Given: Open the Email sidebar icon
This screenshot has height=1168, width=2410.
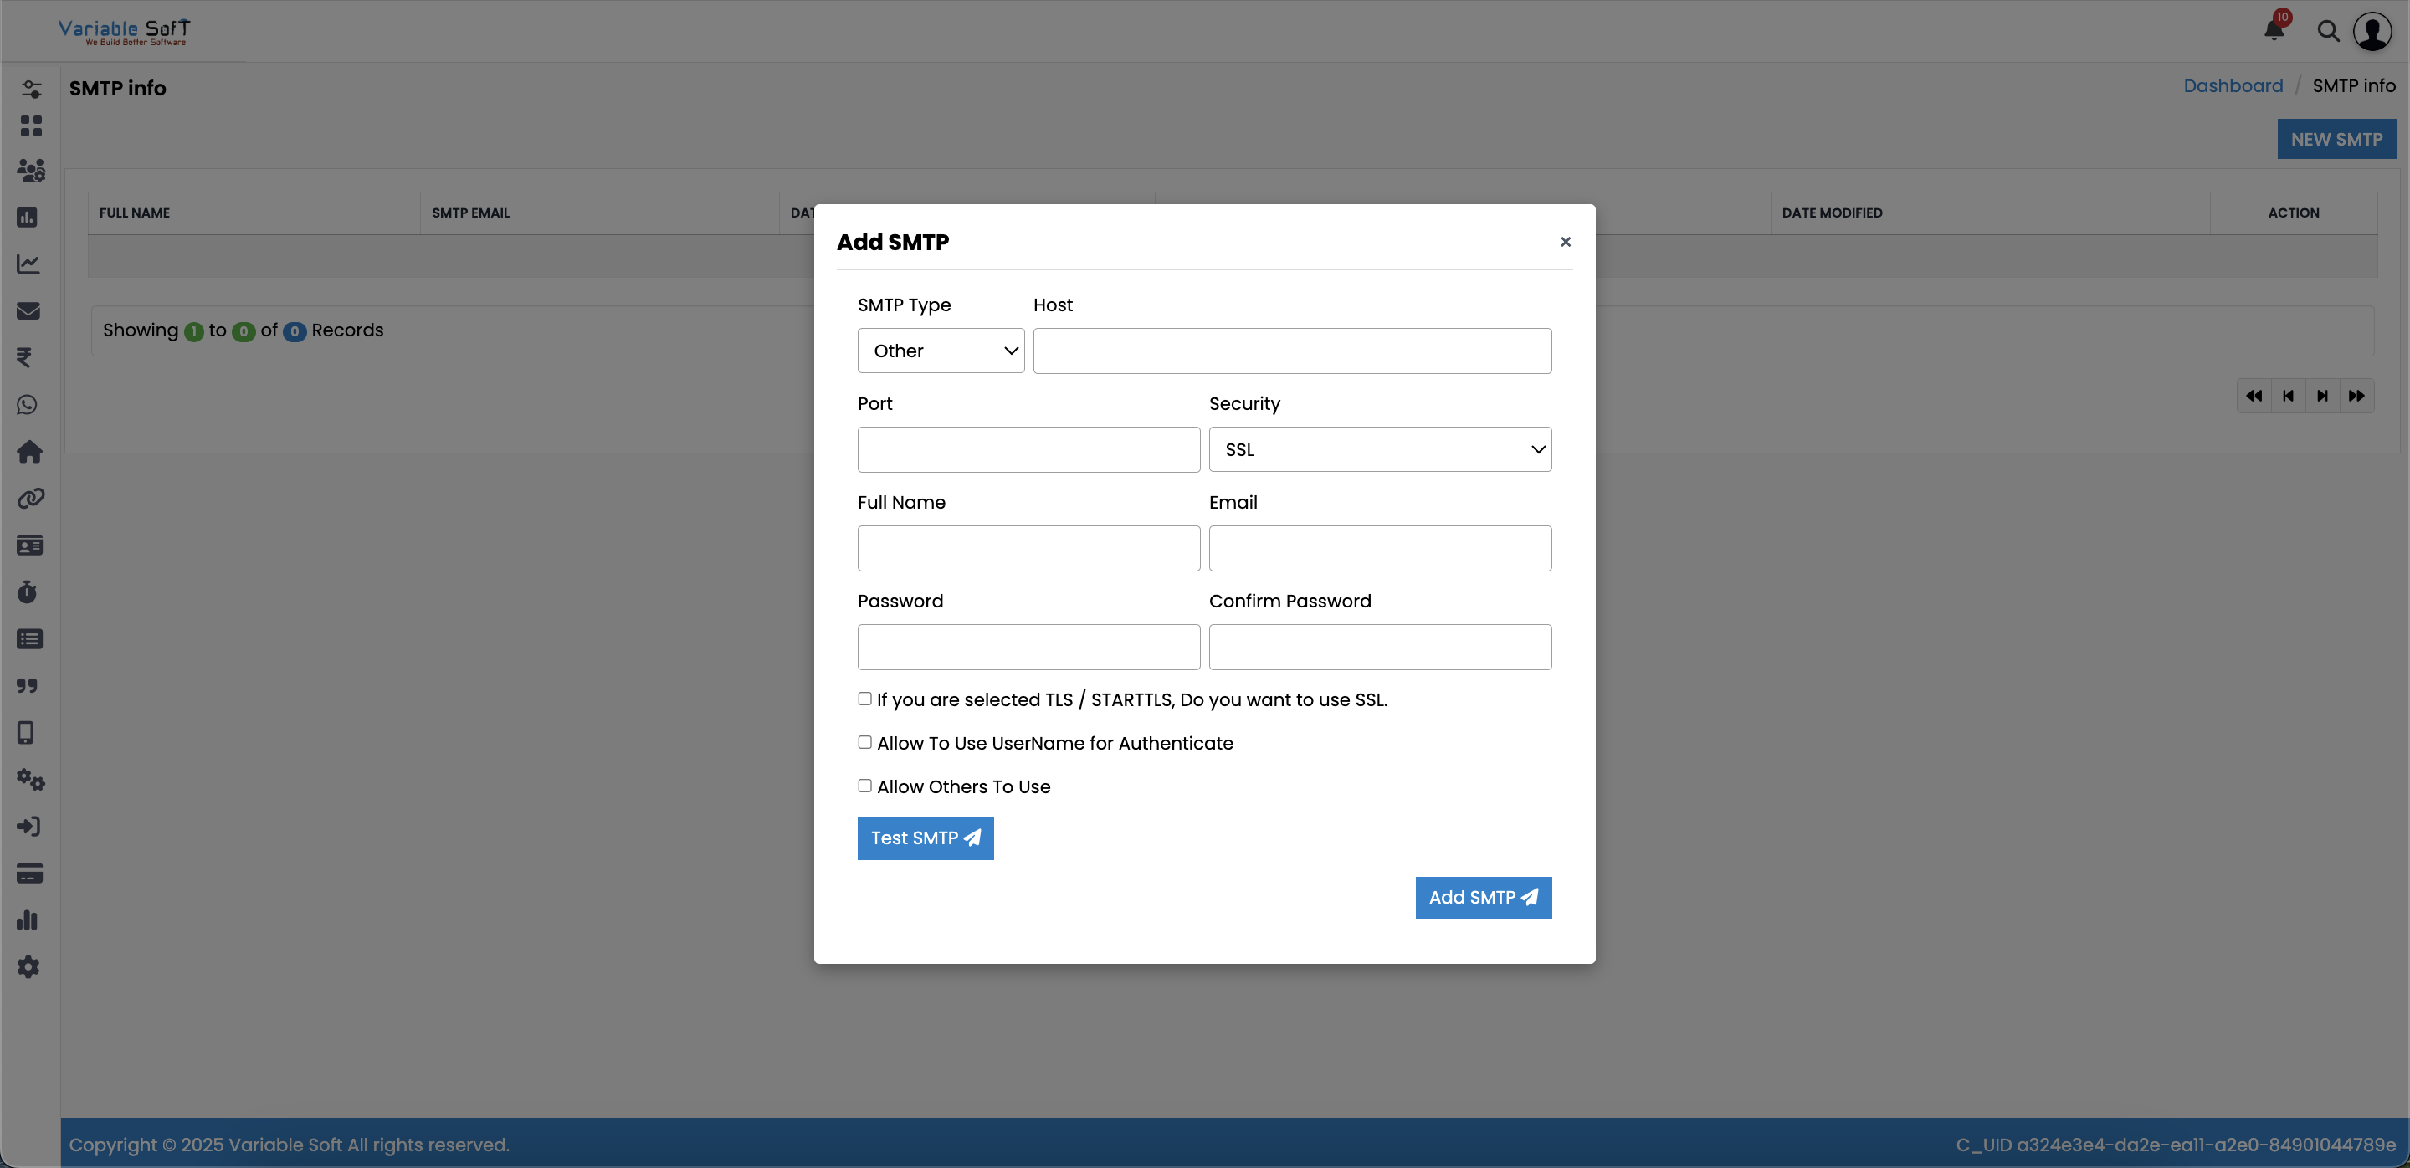Looking at the screenshot, I should point(29,311).
